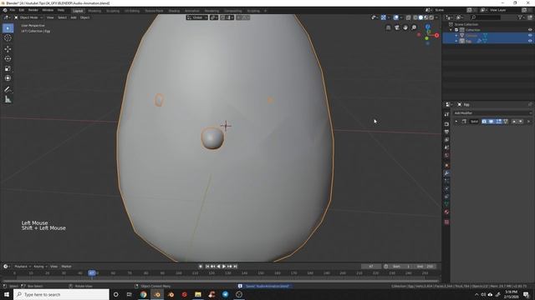
Task: Open the viewport Add menu
Action: click(x=74, y=17)
